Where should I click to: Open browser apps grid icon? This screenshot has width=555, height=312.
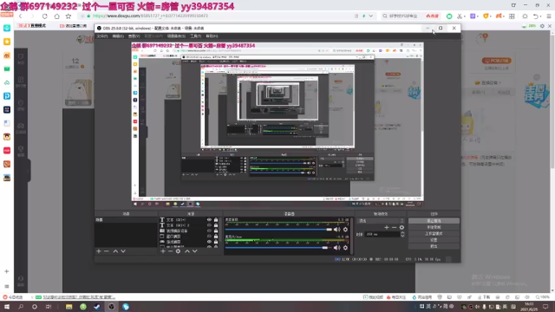point(512,16)
